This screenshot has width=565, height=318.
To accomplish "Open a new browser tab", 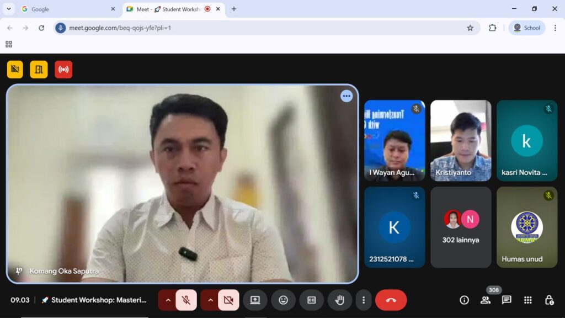I will [x=234, y=9].
